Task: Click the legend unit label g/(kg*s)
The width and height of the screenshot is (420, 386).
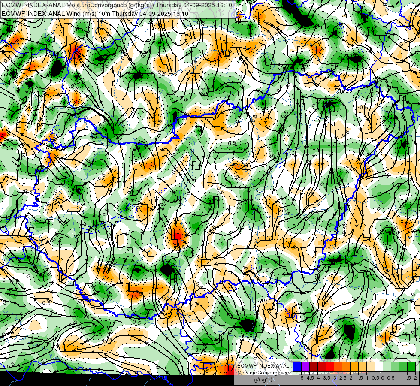Action: point(263,380)
